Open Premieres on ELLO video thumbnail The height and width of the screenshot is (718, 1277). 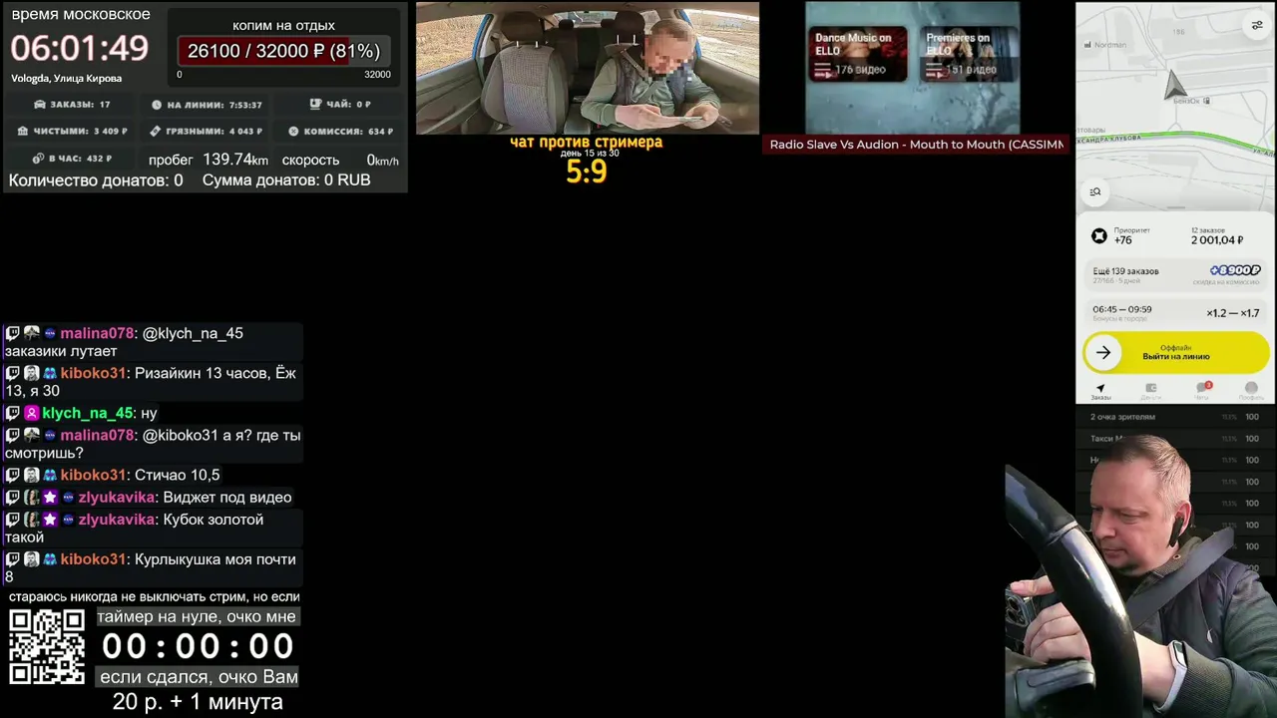tap(969, 55)
